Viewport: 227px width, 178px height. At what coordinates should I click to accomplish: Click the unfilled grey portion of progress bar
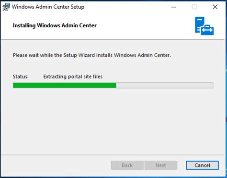(165, 85)
